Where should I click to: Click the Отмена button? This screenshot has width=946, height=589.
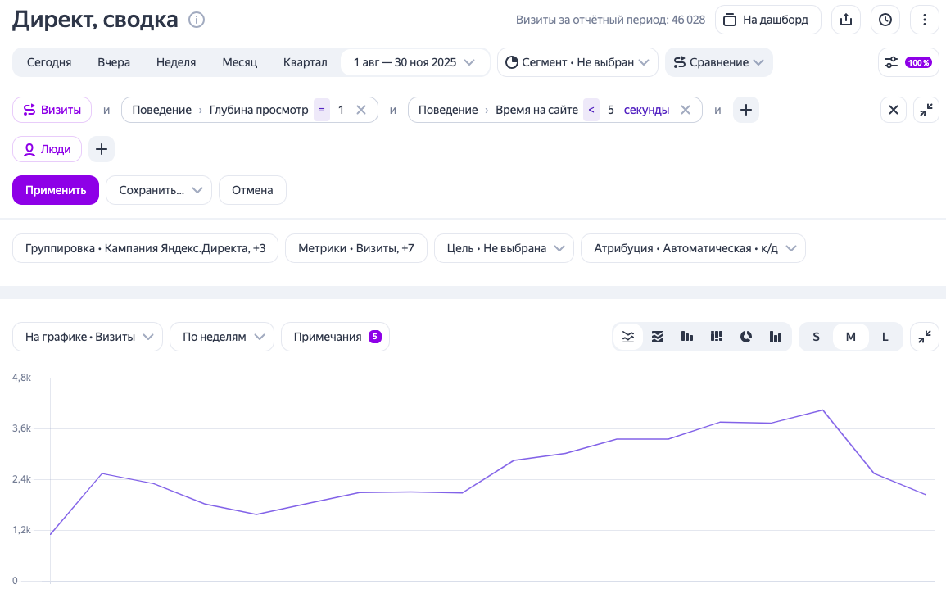click(252, 190)
